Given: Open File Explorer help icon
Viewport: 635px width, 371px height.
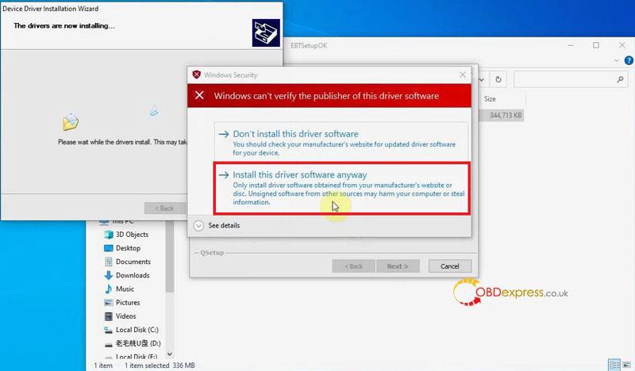Looking at the screenshot, I should pyautogui.click(x=629, y=60).
